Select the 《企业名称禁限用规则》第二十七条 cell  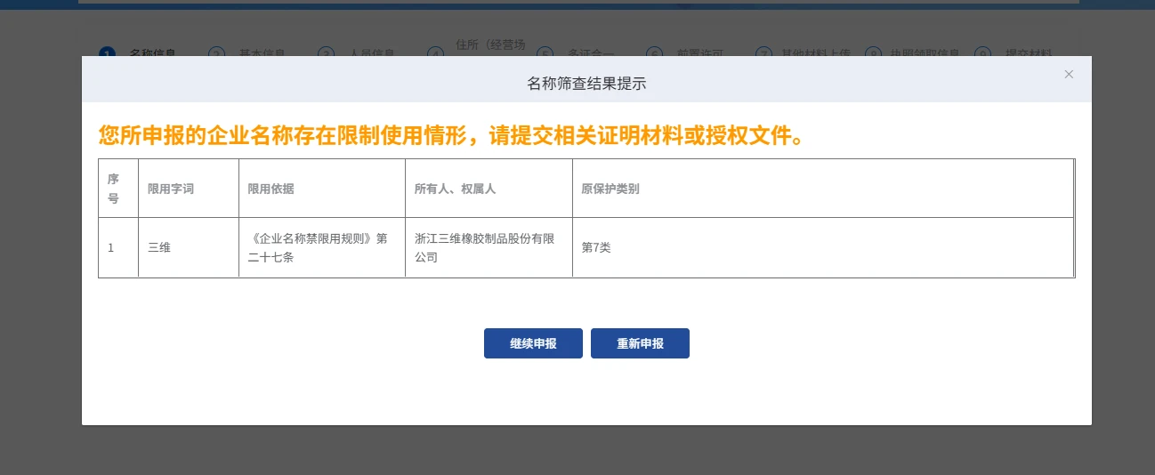[320, 247]
